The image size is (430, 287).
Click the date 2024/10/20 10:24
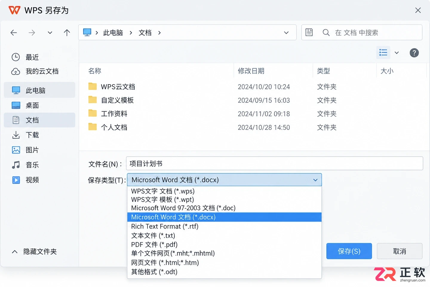pos(264,87)
